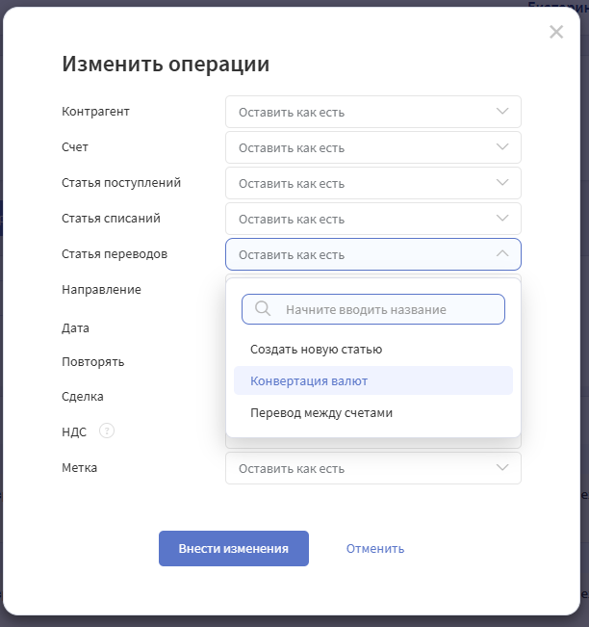Select Создать новую статью option

[x=317, y=350]
